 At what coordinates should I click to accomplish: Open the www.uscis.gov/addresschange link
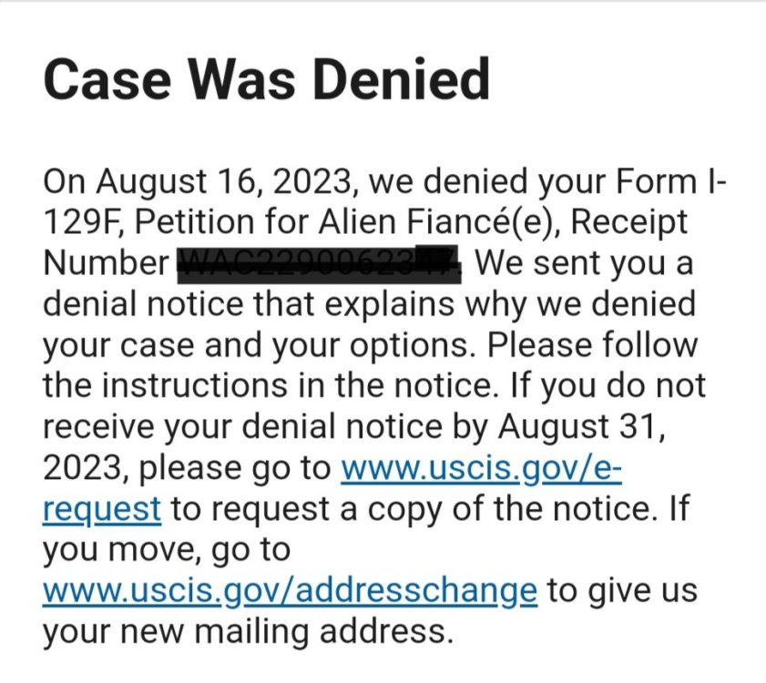[x=290, y=591]
